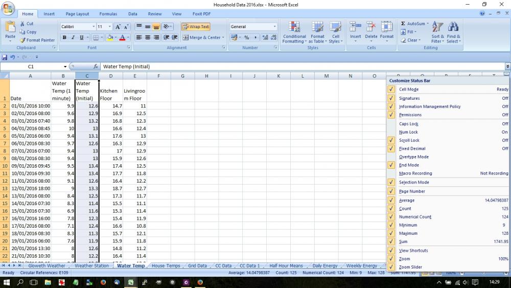Toggle Bold formatting

coord(64,37)
